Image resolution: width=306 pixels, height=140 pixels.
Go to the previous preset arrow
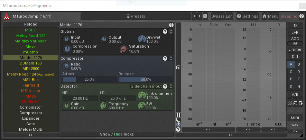(194, 16)
